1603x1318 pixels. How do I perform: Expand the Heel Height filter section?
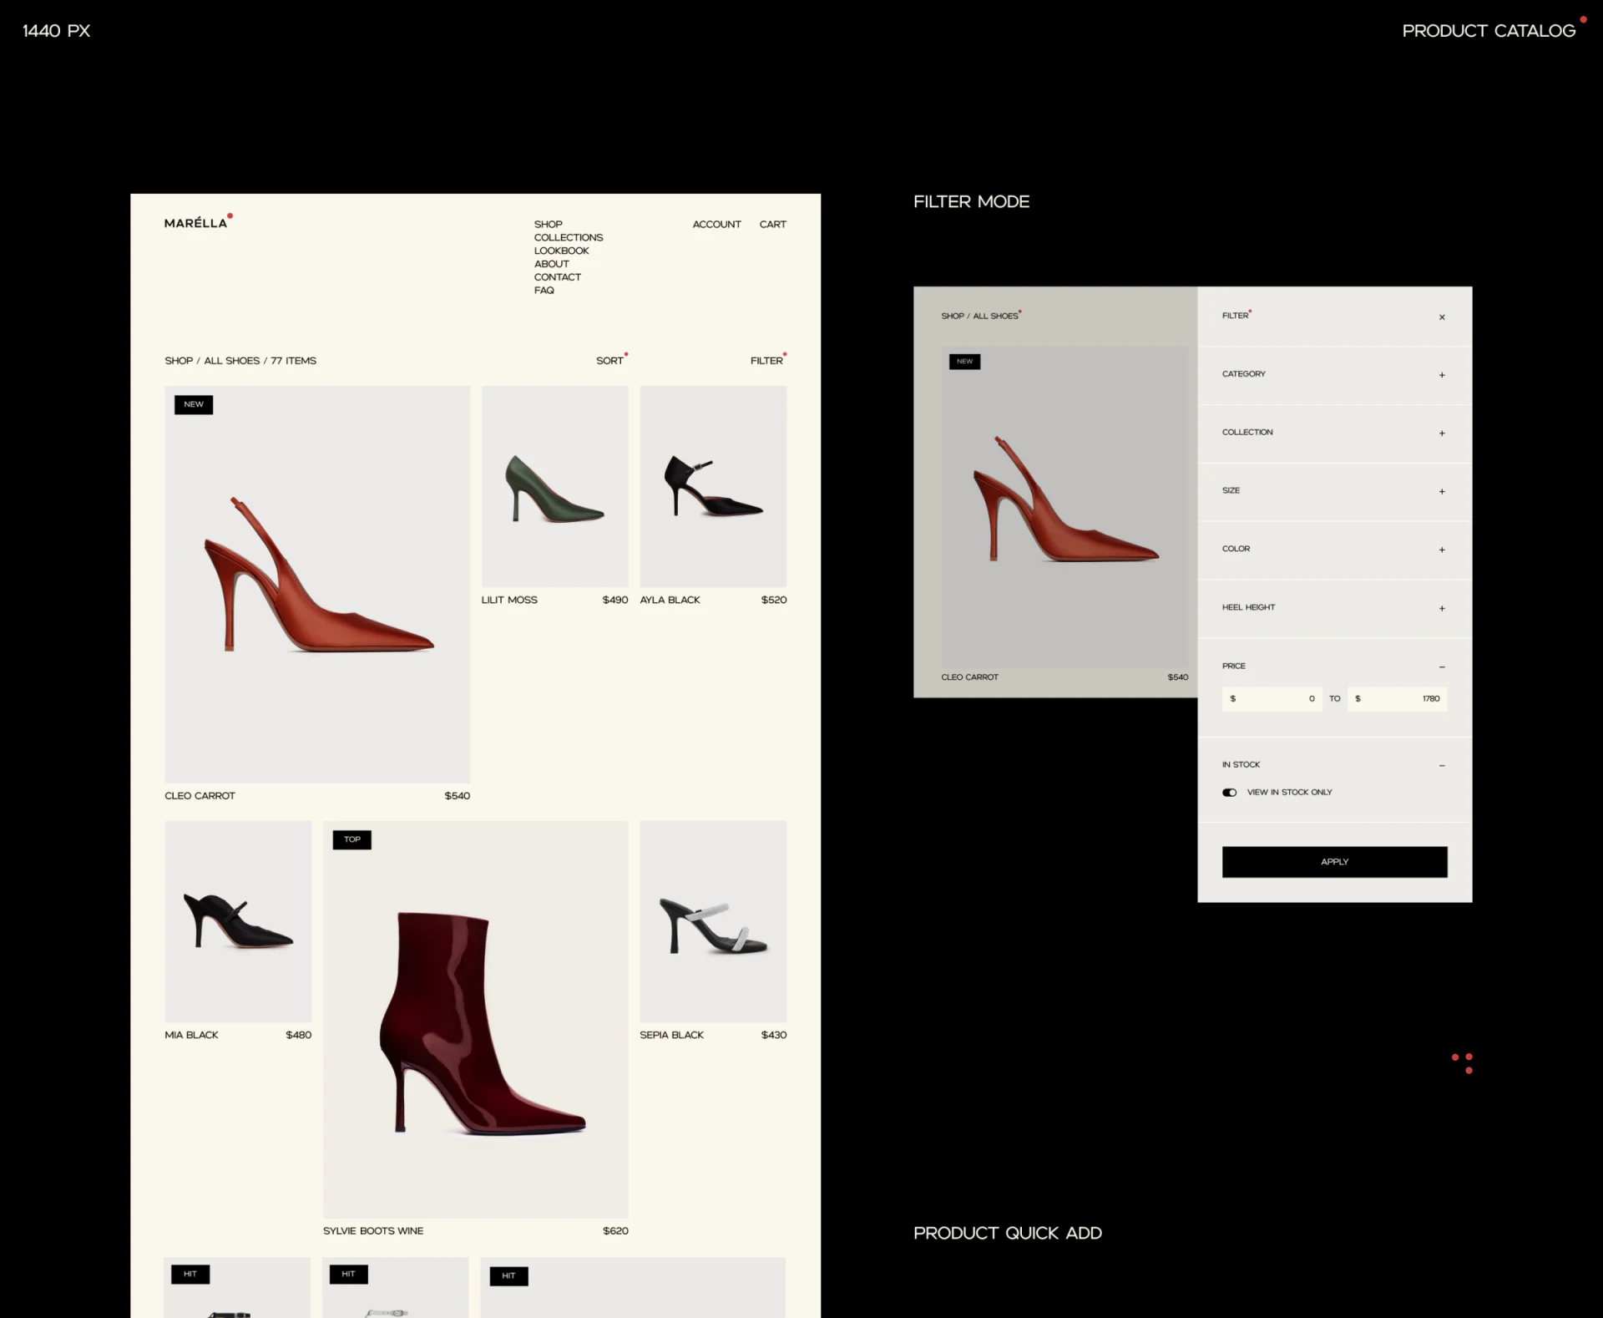pos(1334,608)
